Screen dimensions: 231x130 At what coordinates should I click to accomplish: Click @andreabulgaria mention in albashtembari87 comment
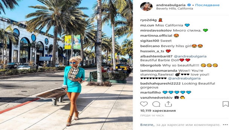(190, 56)
